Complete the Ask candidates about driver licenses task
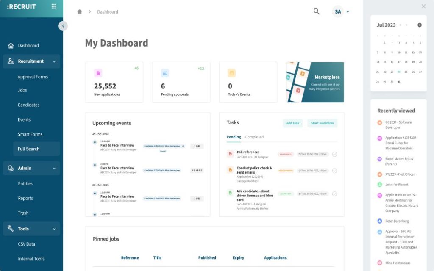434x271 pixels. (x=334, y=194)
